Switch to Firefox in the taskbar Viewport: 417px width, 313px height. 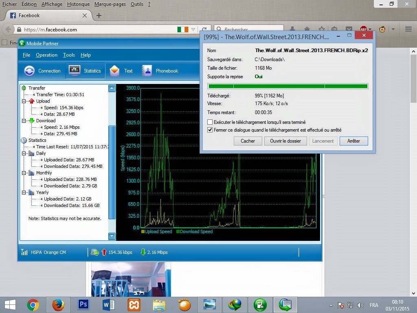point(58,305)
